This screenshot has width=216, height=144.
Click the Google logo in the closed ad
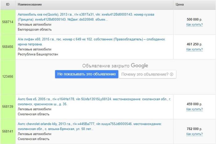pyautogui.click(x=139, y=66)
